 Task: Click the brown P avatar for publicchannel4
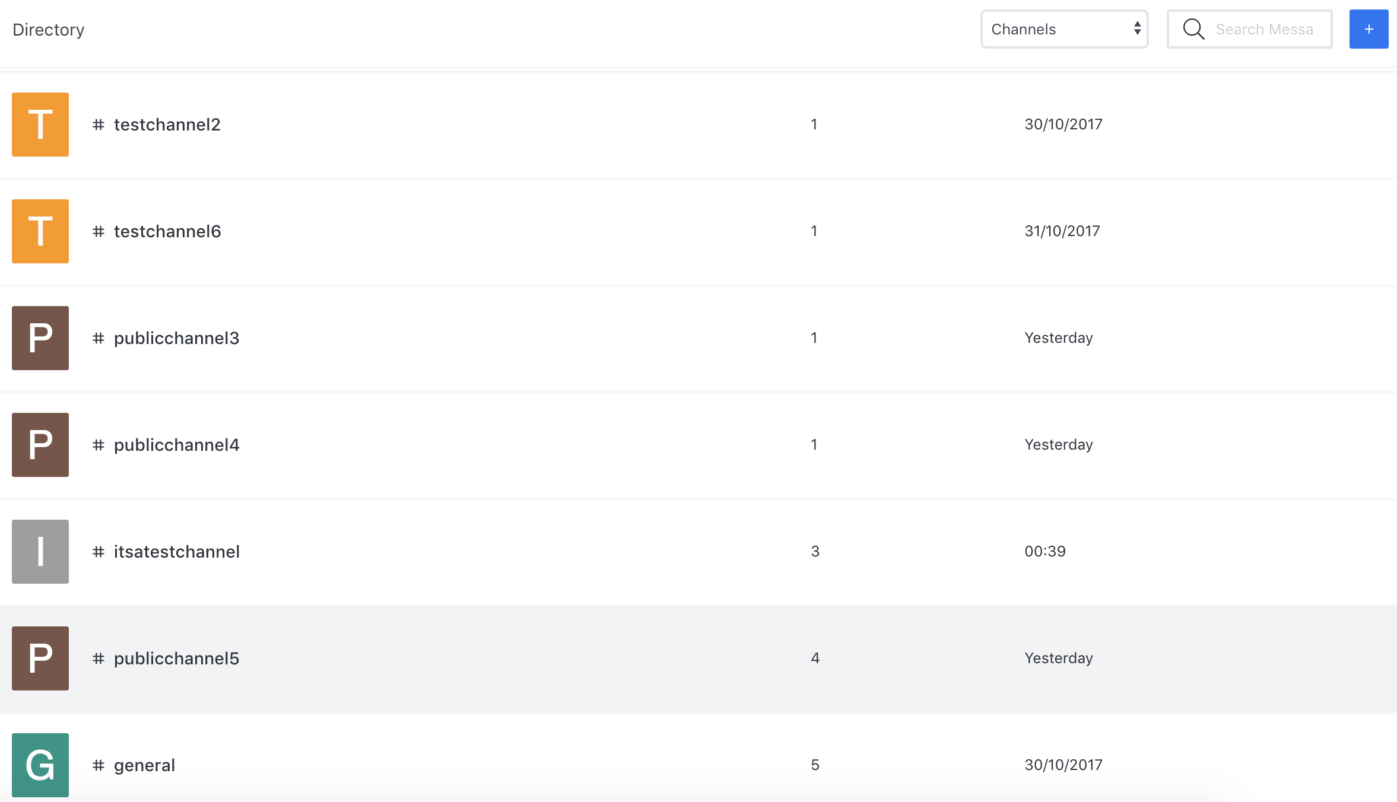click(40, 445)
